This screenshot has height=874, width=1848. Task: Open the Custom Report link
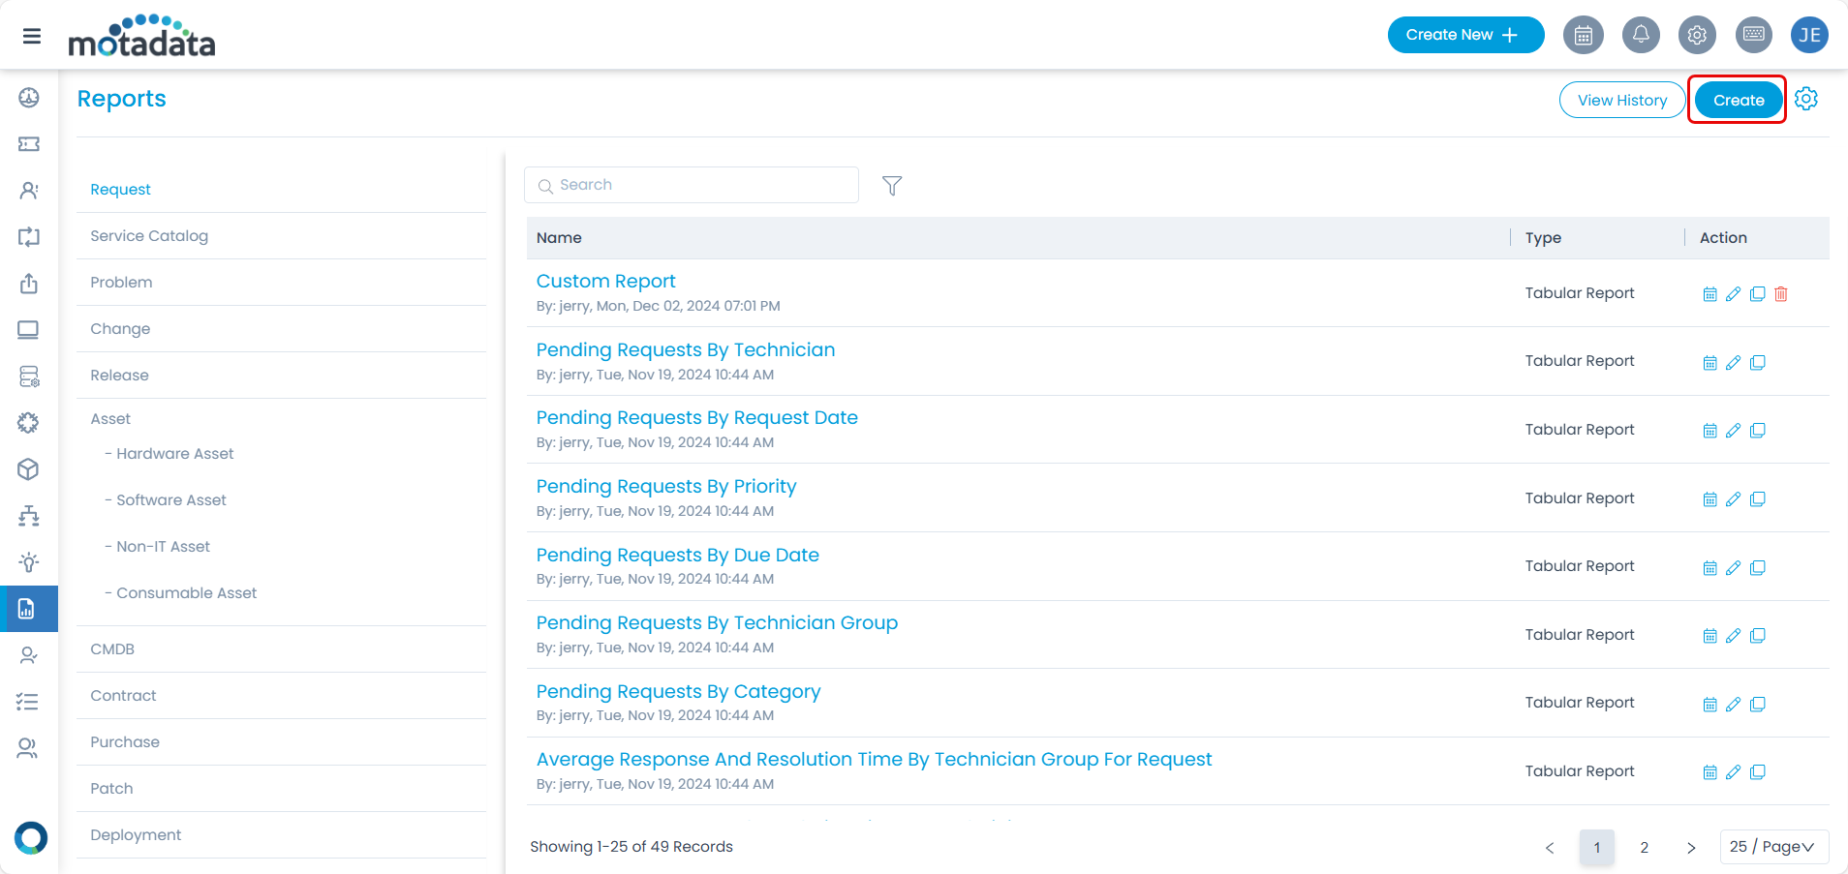(x=605, y=282)
